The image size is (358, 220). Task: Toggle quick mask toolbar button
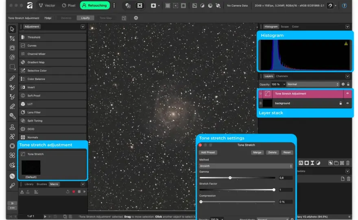[x=153, y=5]
